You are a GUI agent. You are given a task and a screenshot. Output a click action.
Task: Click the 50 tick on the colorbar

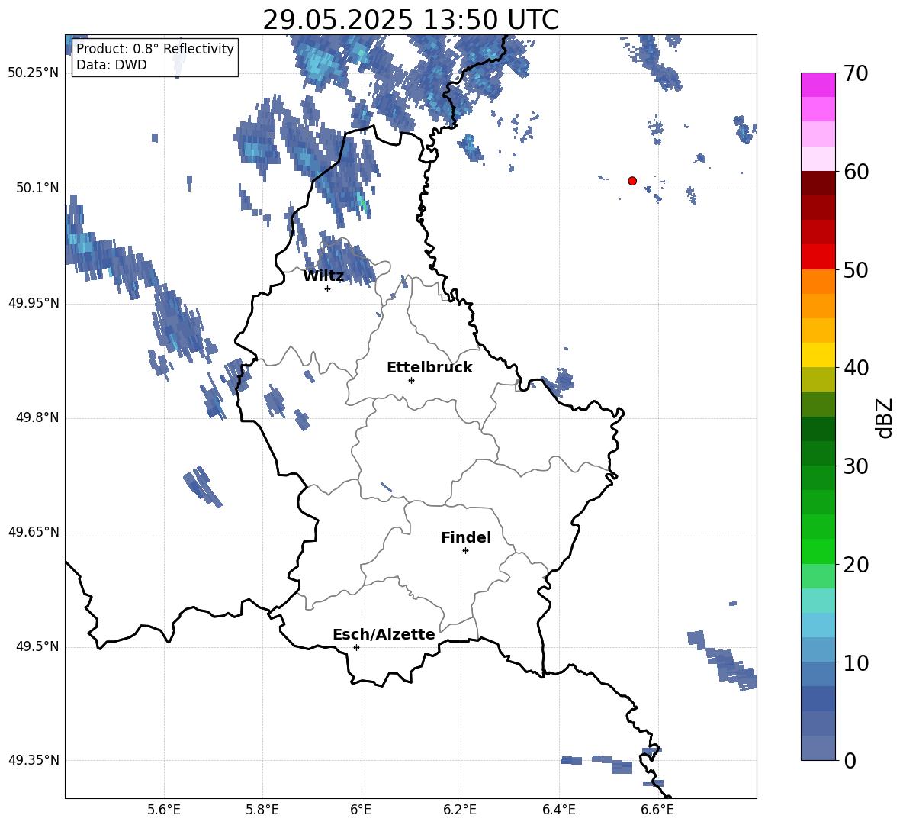pos(855,269)
